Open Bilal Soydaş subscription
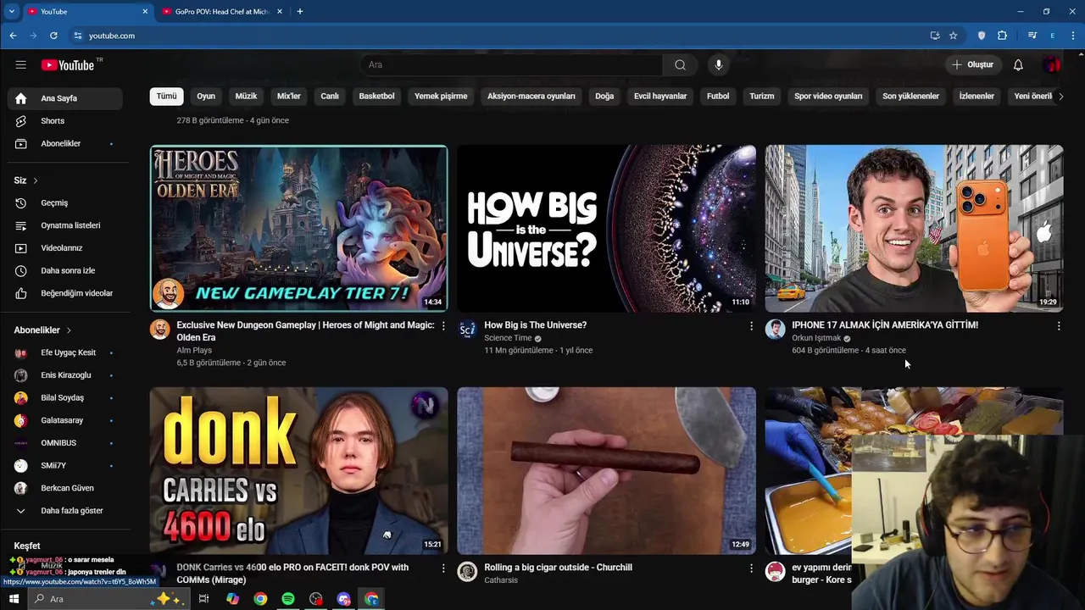Viewport: 1085px width, 610px height. click(x=64, y=398)
